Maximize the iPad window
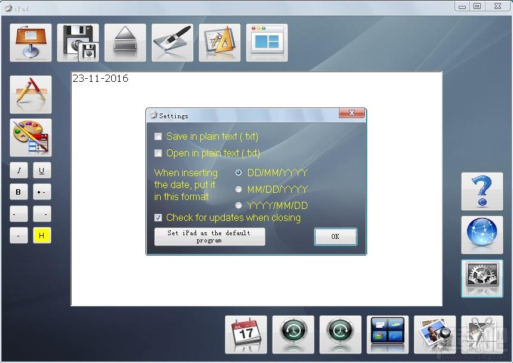The image size is (513, 363). (x=477, y=6)
